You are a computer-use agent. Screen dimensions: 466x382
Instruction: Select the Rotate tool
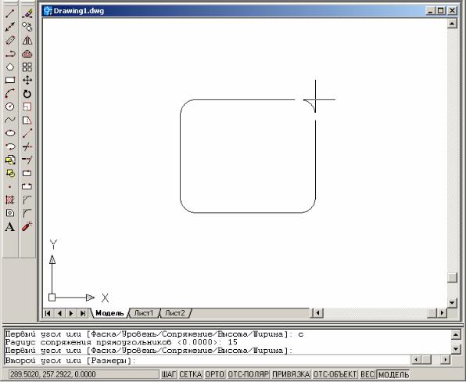[x=27, y=94]
